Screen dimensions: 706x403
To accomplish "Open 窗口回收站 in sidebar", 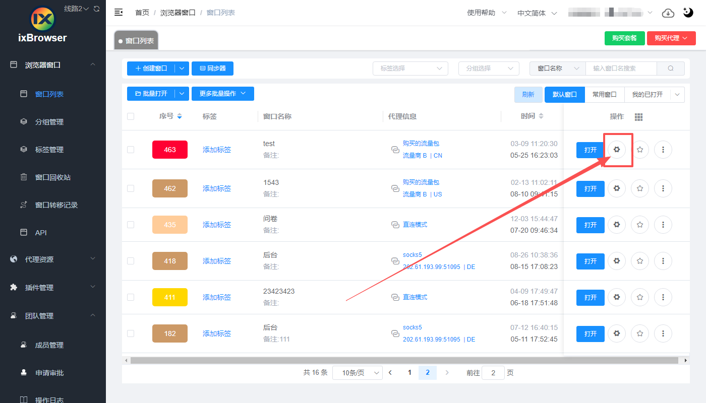I will tap(53, 177).
